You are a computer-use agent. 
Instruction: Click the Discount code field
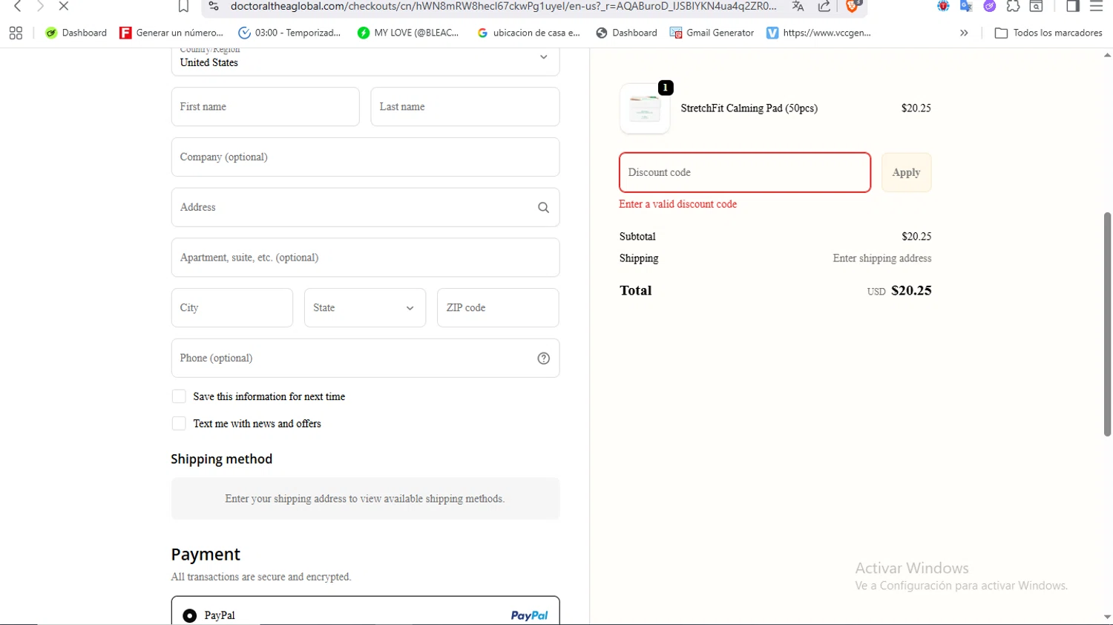(745, 172)
